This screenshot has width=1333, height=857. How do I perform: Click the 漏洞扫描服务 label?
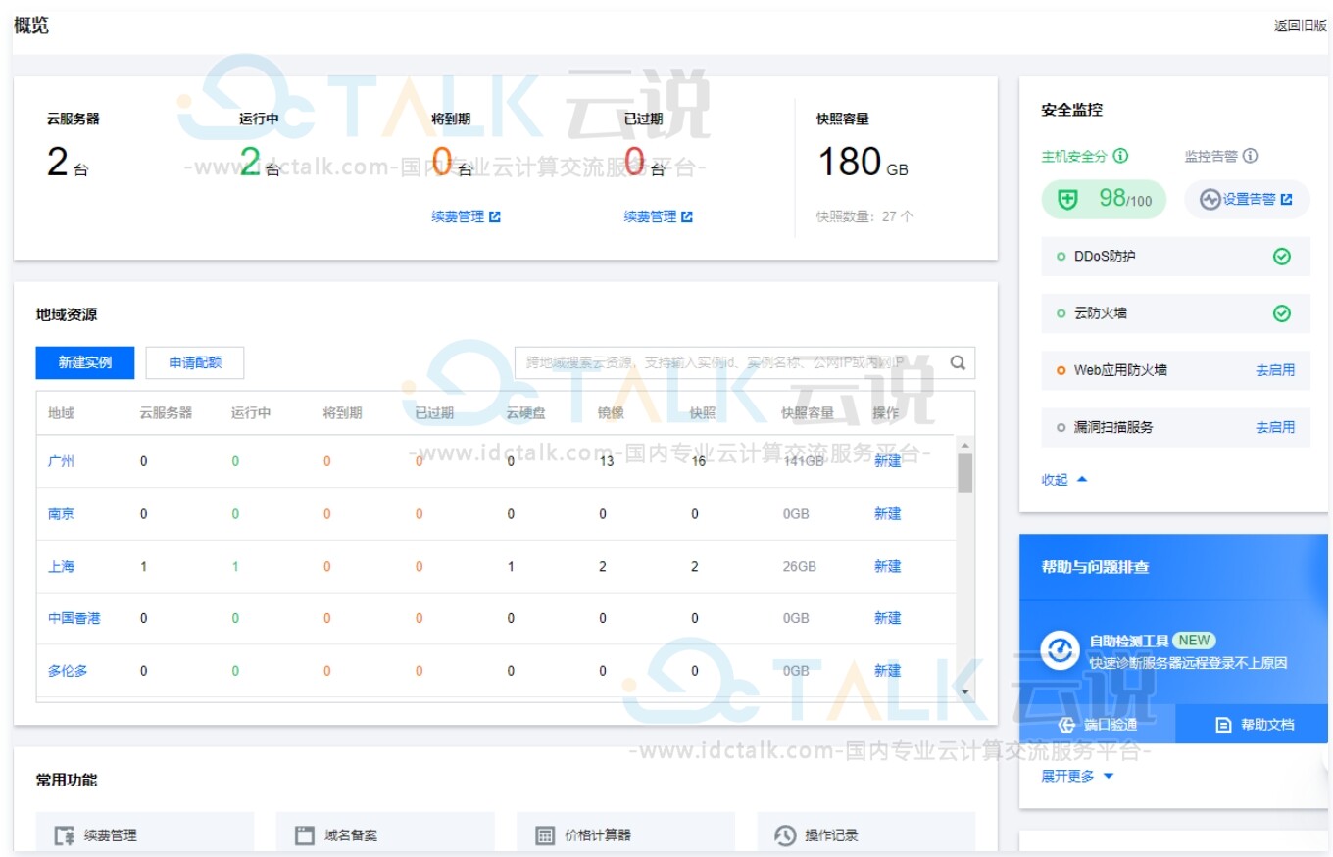[1113, 427]
